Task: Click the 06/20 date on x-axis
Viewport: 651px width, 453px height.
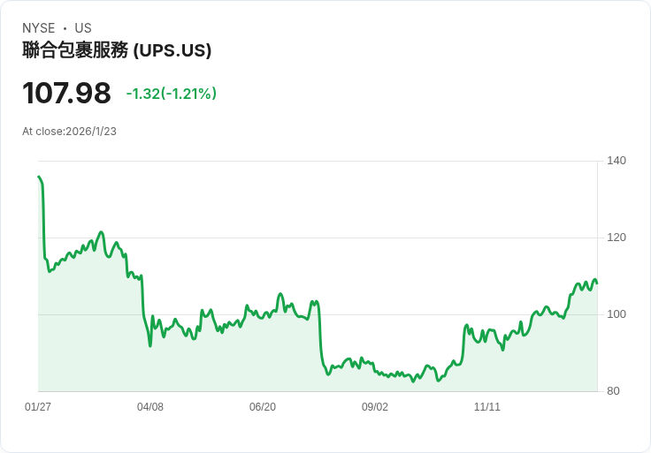Action: [263, 407]
